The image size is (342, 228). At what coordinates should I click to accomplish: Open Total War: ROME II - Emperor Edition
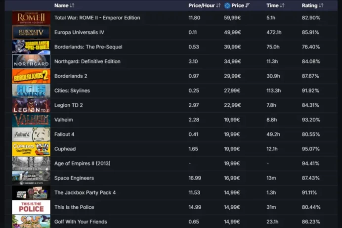97,18
